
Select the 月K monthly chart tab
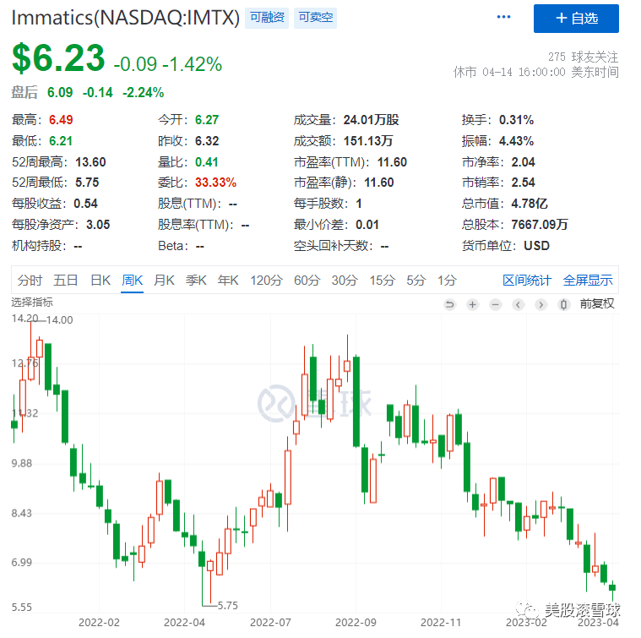164,281
